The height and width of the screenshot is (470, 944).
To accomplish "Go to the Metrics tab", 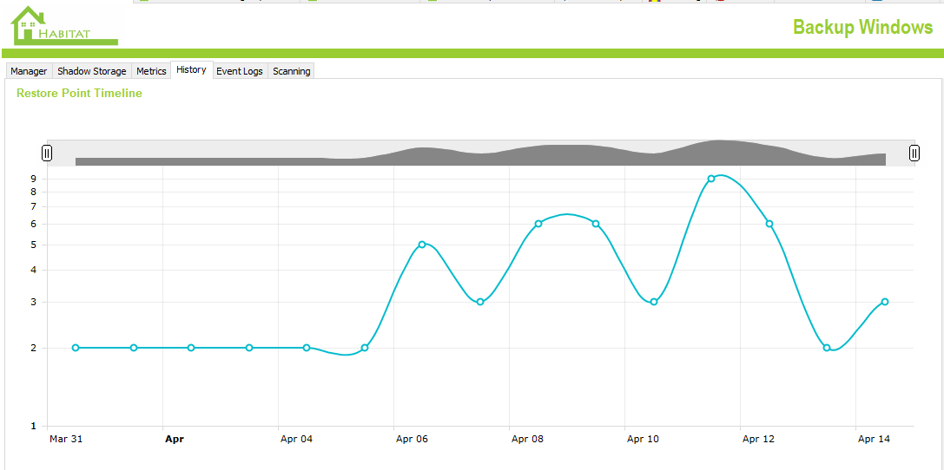I will [151, 71].
